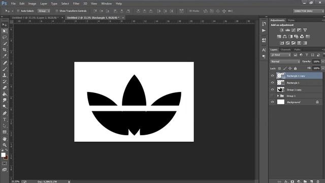Click the Photo Filter adjustment icon
Image resolution: width=325 pixels, height=183 pixels.
[x=296, y=37]
